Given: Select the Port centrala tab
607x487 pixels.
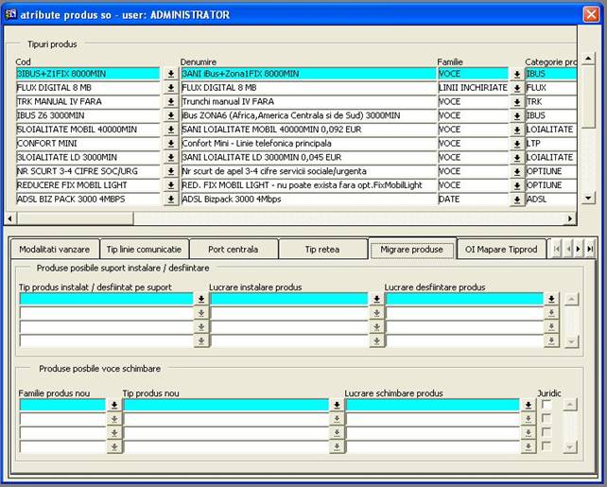Looking at the screenshot, I should tap(233, 250).
